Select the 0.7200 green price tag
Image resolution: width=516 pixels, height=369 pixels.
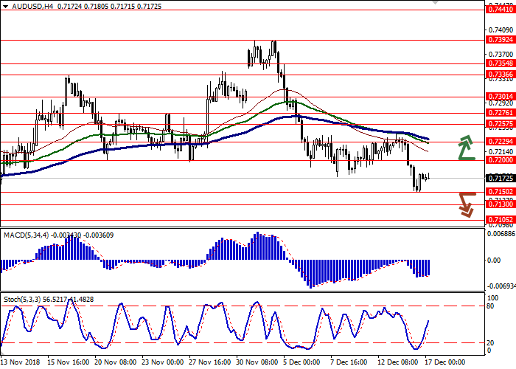[499, 159]
